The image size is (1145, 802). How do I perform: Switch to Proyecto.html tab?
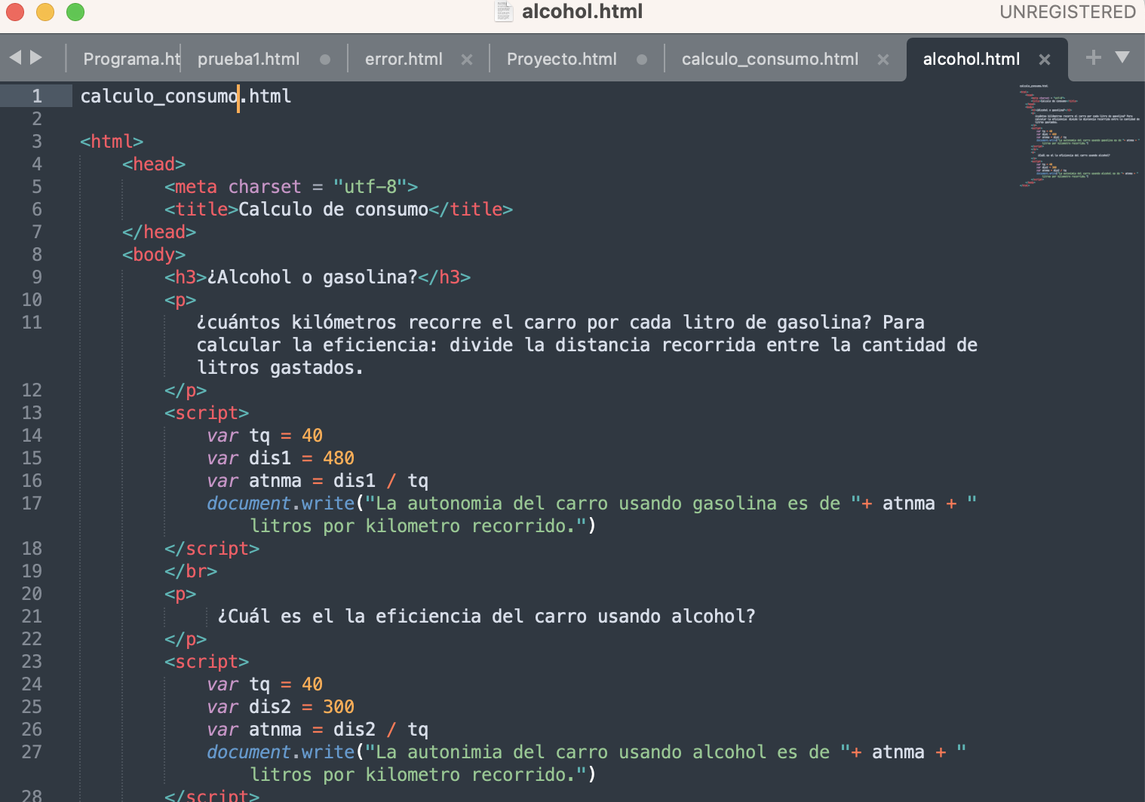pyautogui.click(x=561, y=59)
